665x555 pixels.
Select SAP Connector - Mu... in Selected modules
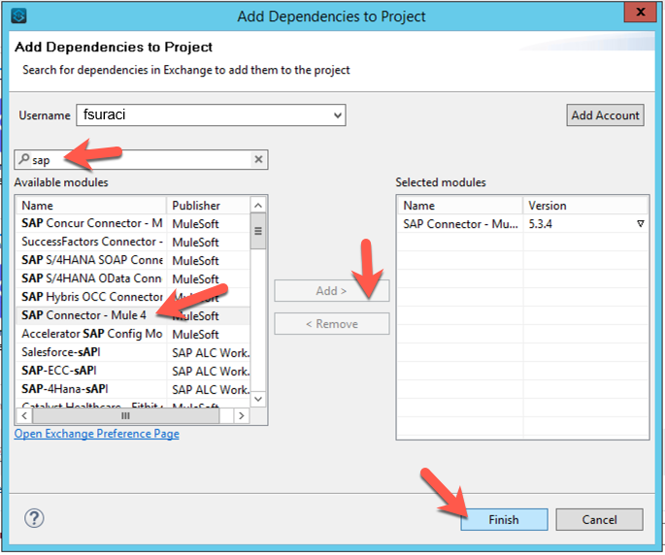point(460,224)
